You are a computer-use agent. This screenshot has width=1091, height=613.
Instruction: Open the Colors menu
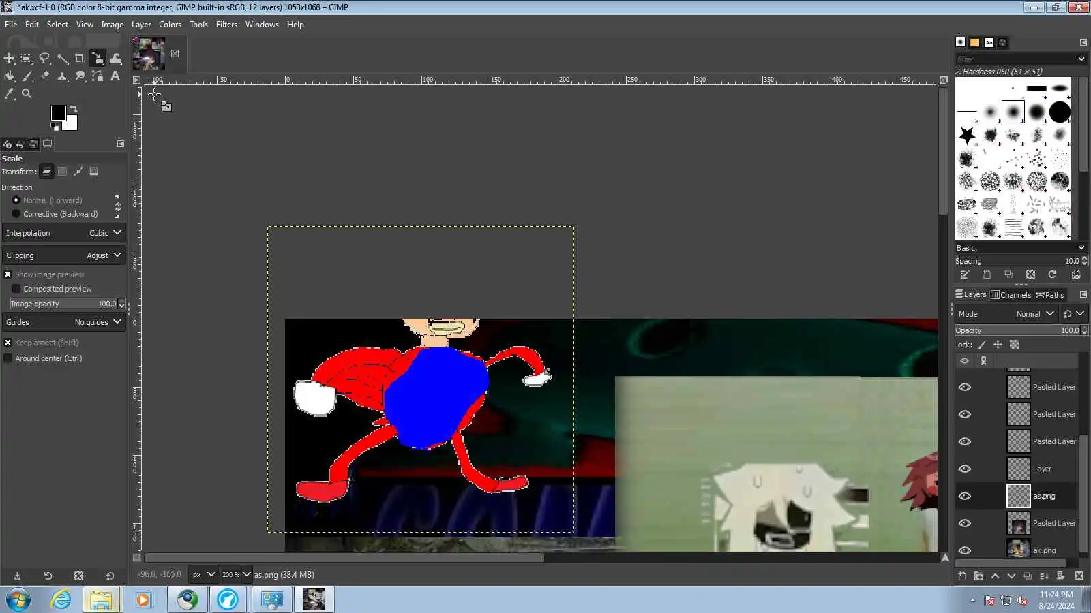pos(170,25)
